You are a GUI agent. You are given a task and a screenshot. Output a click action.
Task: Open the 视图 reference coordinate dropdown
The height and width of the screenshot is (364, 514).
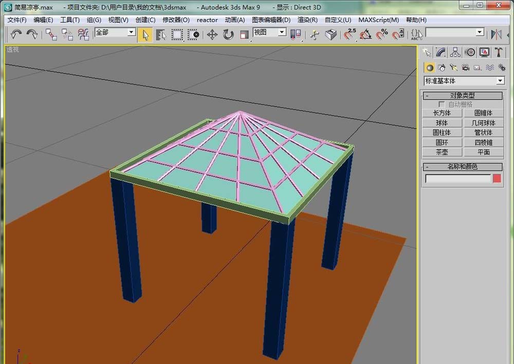282,32
